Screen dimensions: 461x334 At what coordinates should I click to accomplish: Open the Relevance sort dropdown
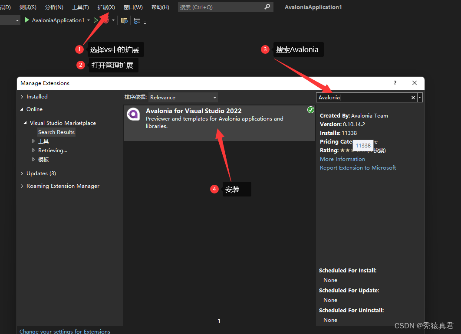point(183,98)
